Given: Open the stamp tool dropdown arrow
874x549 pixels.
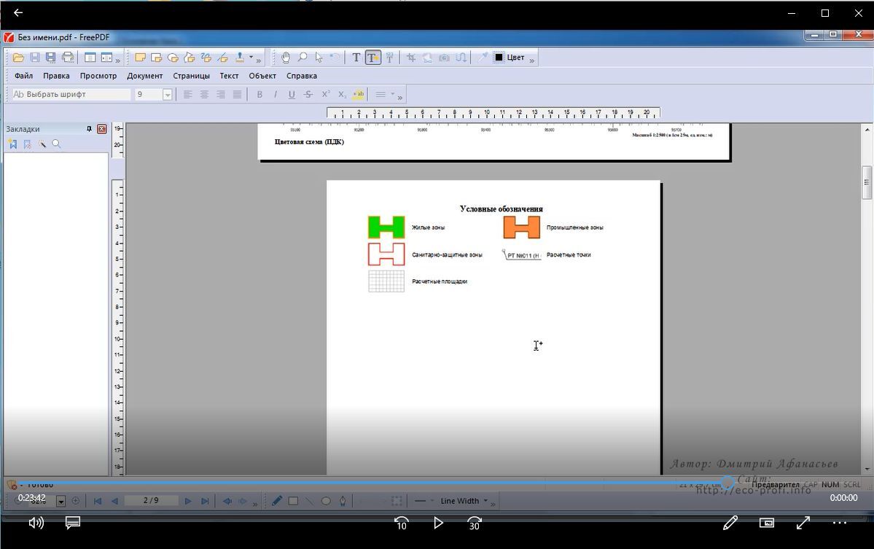Looking at the screenshot, I should [x=251, y=57].
